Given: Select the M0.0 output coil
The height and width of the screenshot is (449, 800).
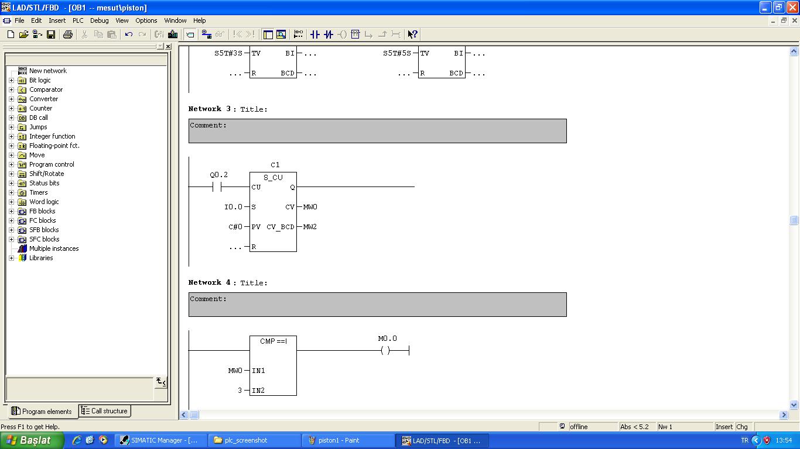Looking at the screenshot, I should pos(385,351).
